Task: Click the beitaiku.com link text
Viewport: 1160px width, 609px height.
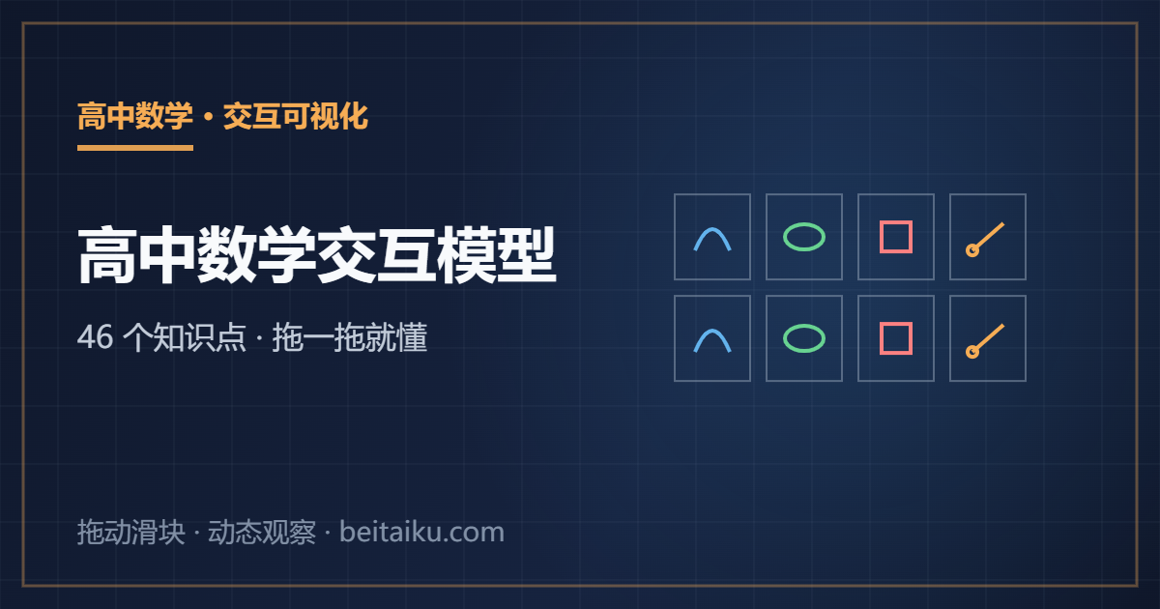Action: tap(421, 532)
